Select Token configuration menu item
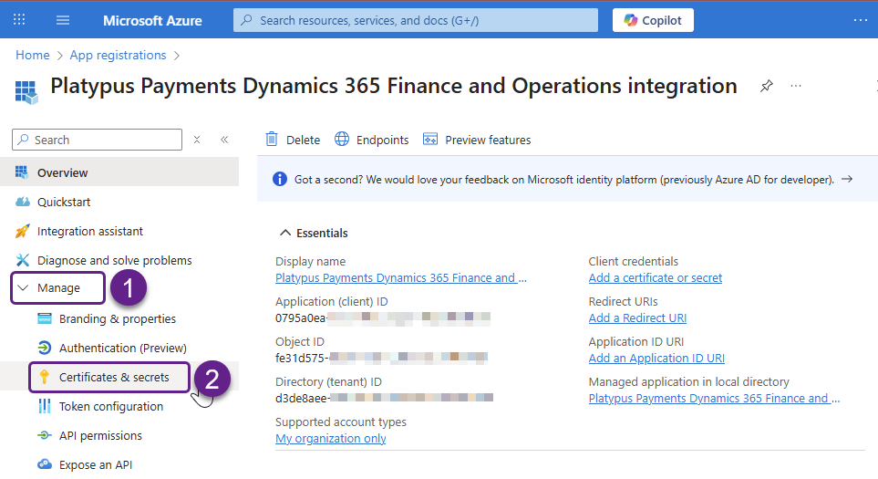878x479 pixels. tap(110, 406)
